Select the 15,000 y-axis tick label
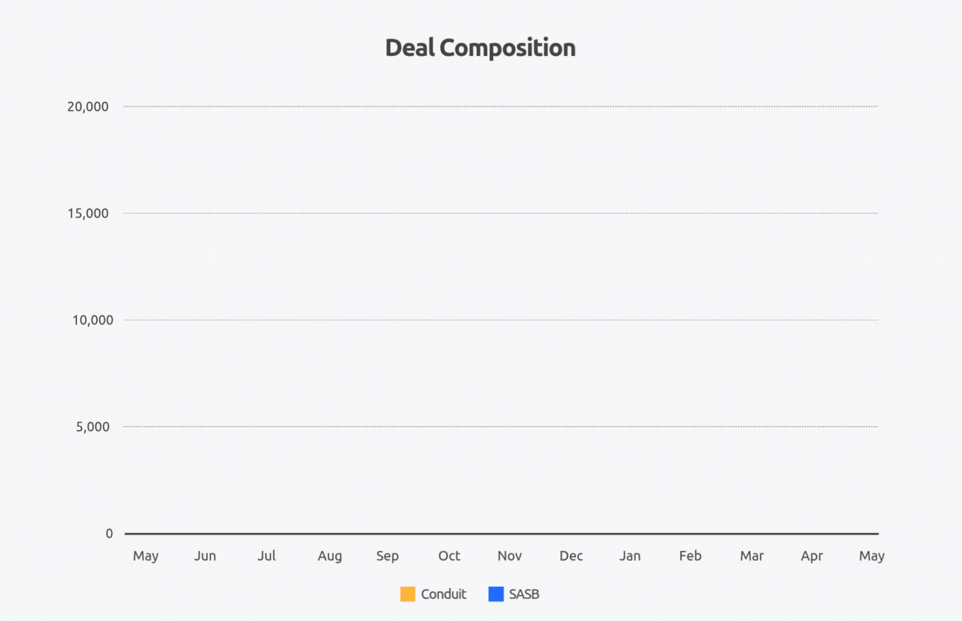 [88, 214]
